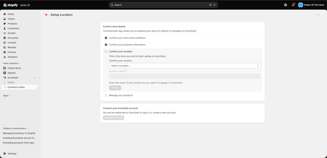Click the pin dot beside DoorDash
The width and height of the screenshot is (327, 158).
35,78
